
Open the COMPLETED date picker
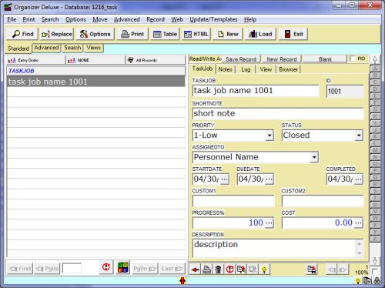pos(358,179)
